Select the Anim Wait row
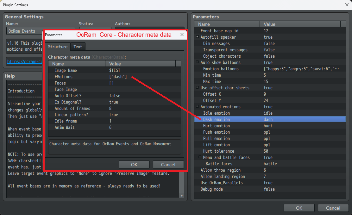Viewport: 352px width, 215px height. click(115, 127)
